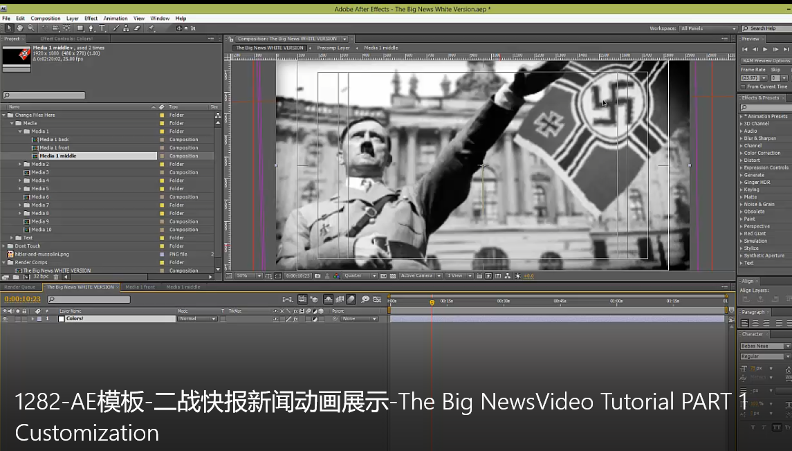Click the yellow label swatch for Media 1 back

point(162,140)
